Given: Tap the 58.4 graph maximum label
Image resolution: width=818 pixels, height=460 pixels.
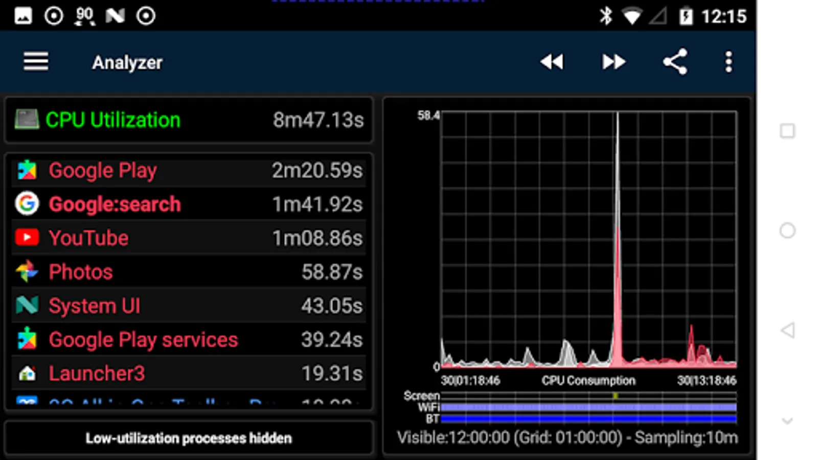Looking at the screenshot, I should click(428, 116).
